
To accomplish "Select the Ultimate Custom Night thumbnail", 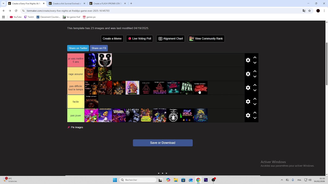I will pos(105,60).
